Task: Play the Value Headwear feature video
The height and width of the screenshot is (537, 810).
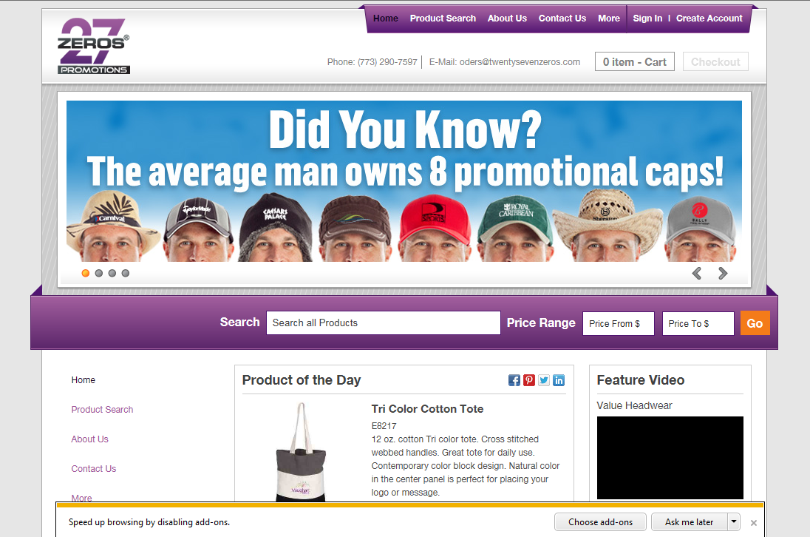Action: click(x=670, y=457)
